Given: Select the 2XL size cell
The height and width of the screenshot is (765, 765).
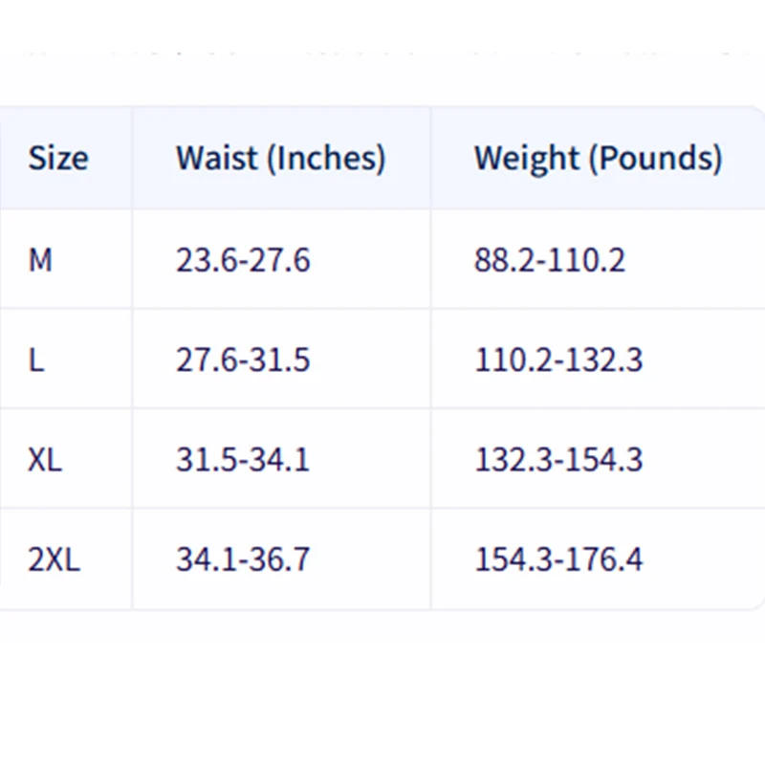Looking at the screenshot, I should point(55,559).
